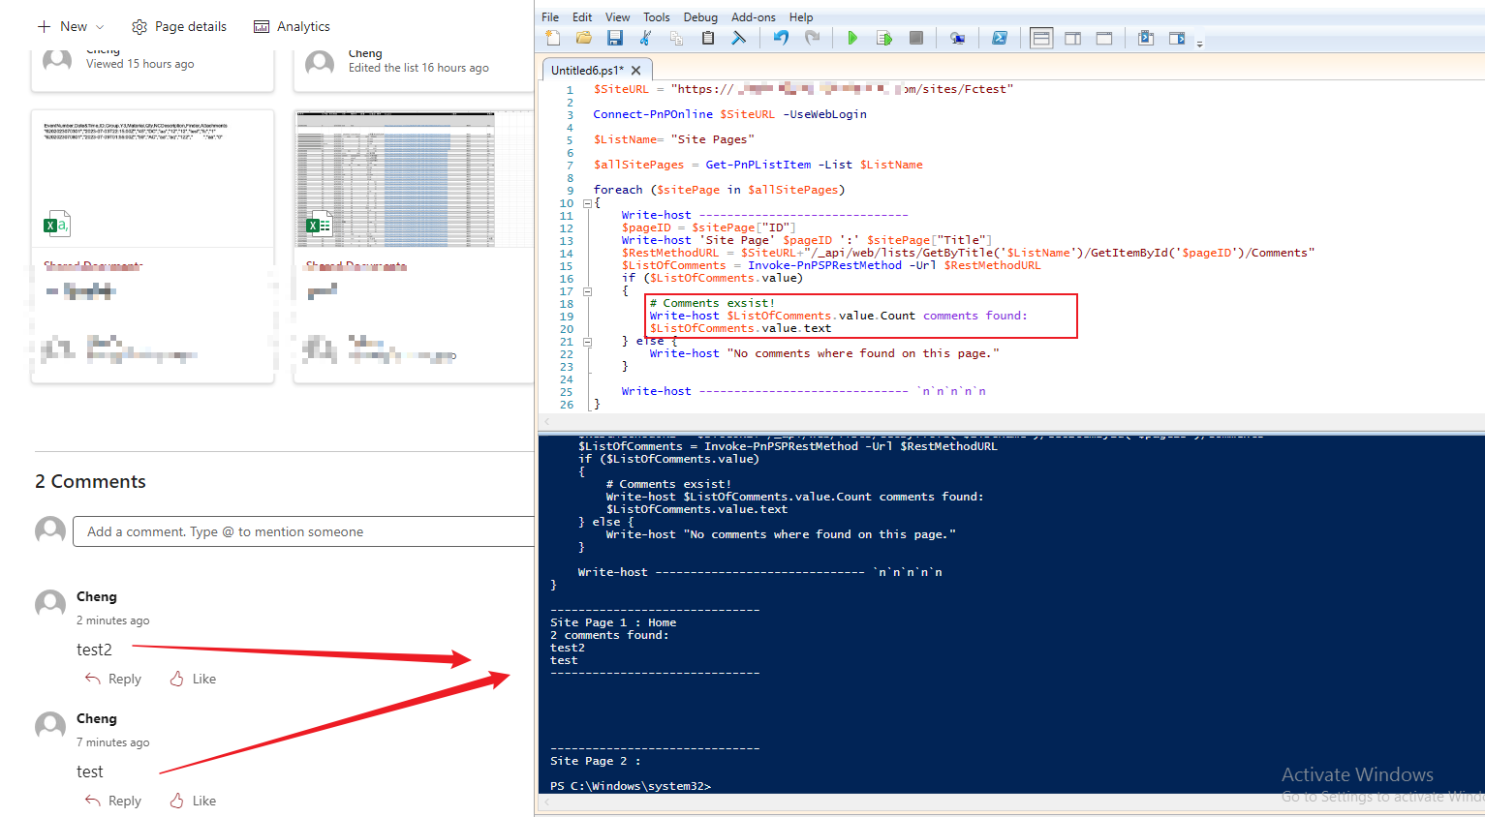Click the Start PowerShell.exe console icon

1000,38
